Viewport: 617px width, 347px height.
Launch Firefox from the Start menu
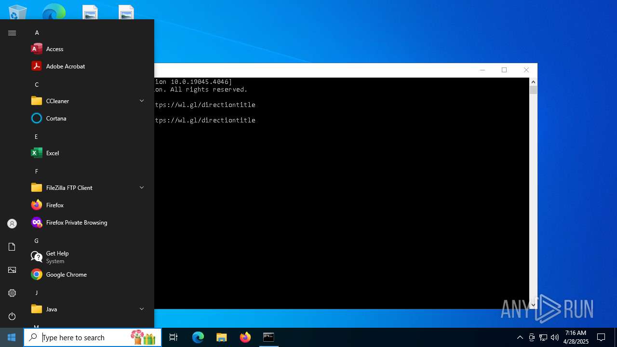[x=88, y=205]
